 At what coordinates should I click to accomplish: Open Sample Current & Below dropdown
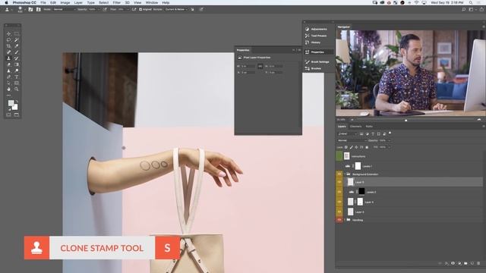coord(176,9)
